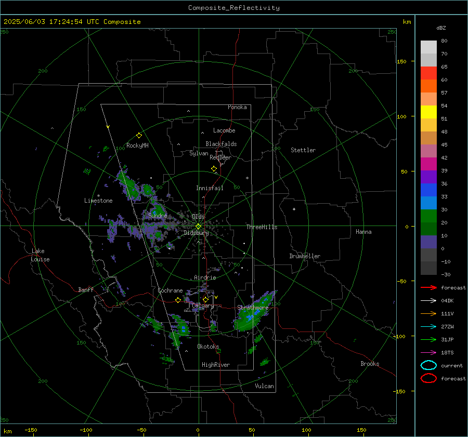Click the dBZ legend heading
The image size is (468, 437).
(441, 28)
